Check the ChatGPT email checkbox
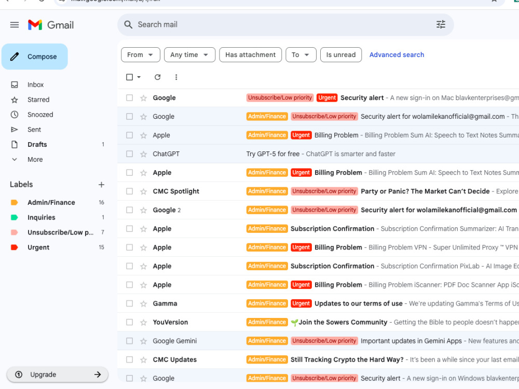519x389 pixels. (x=129, y=154)
